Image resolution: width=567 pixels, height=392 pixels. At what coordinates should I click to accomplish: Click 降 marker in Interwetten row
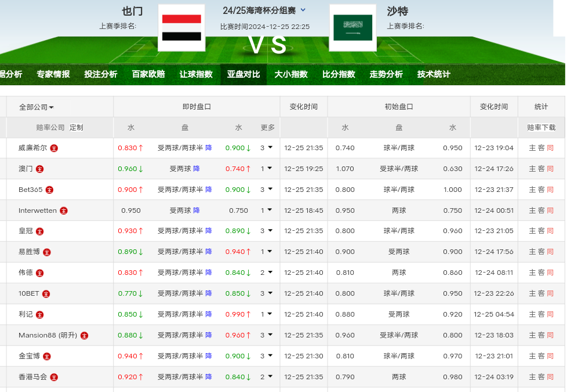click(x=197, y=210)
